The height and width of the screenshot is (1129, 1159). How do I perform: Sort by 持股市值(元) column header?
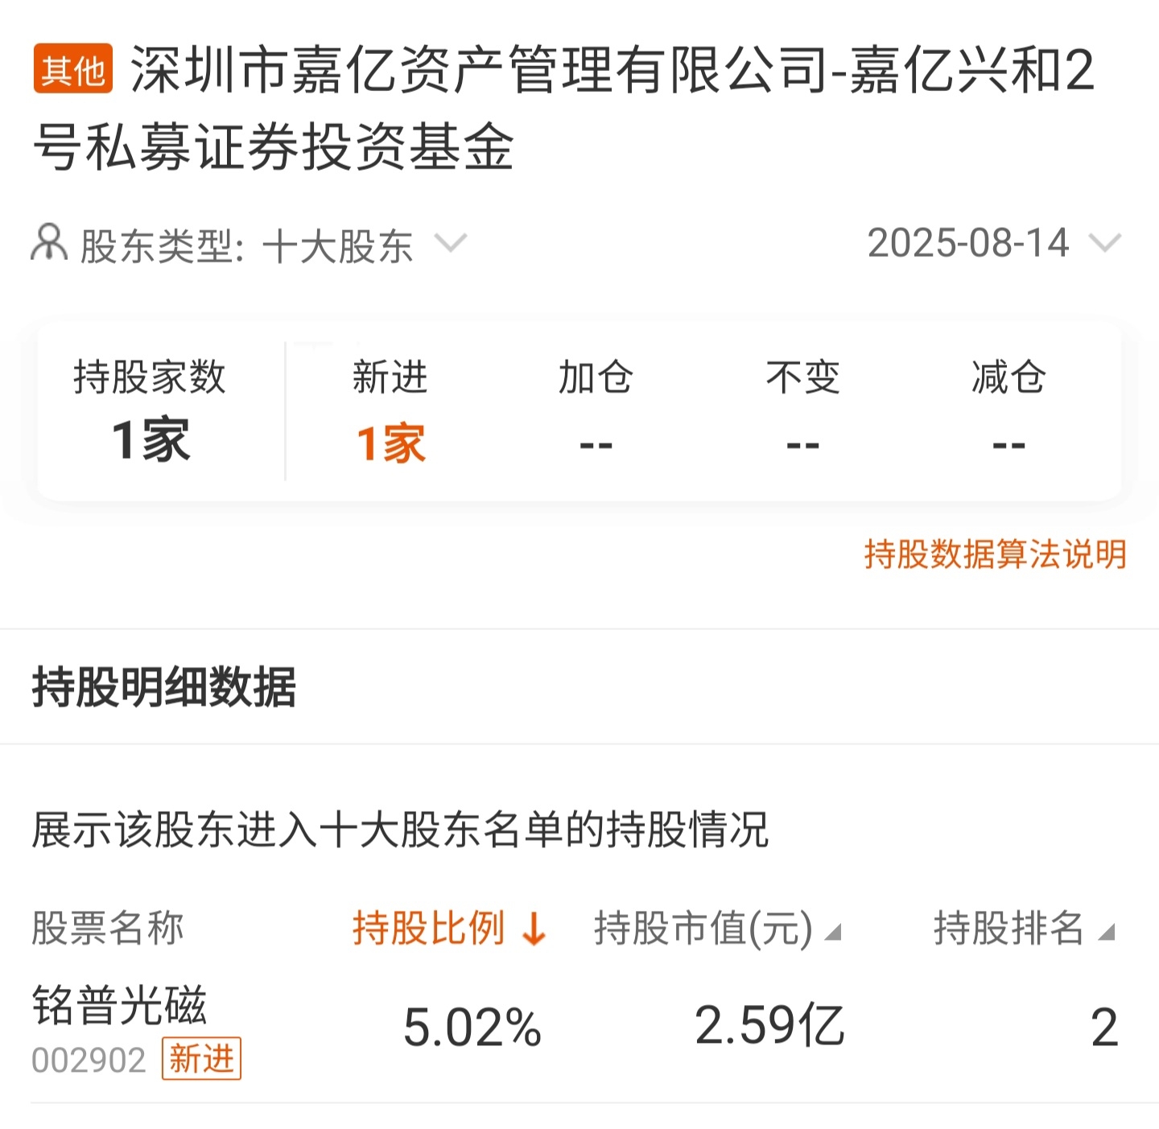[703, 928]
